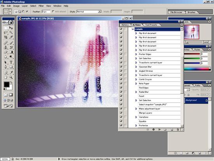Select the Zoom tool
The height and width of the screenshot is (161, 214).
click(11, 77)
